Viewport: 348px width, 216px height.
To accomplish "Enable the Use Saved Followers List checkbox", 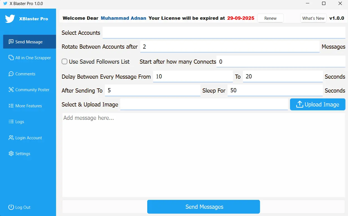I will (x=64, y=62).
